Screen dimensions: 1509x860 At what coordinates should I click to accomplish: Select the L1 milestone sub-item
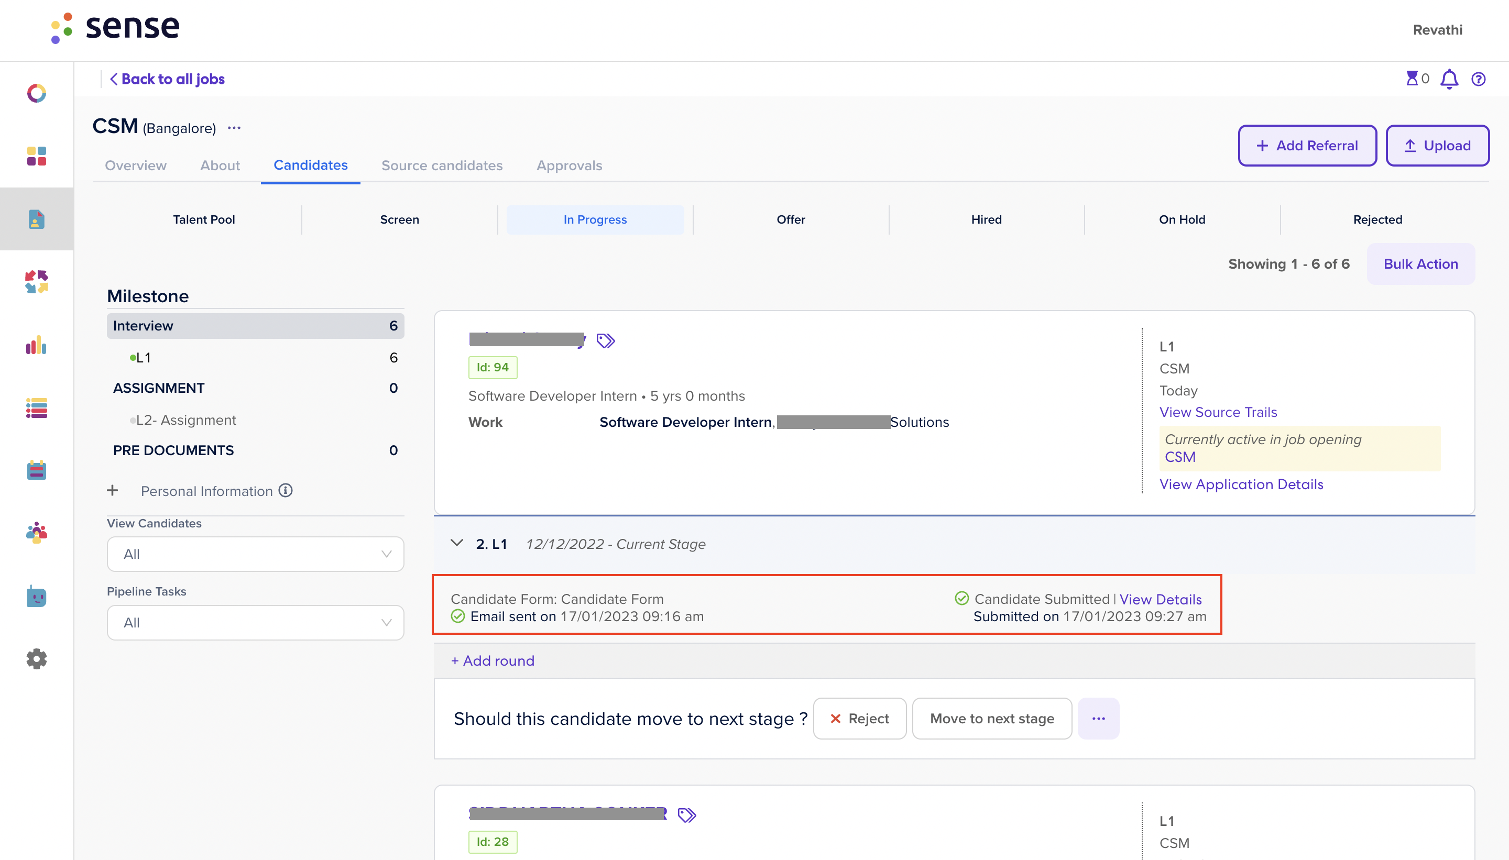255,357
